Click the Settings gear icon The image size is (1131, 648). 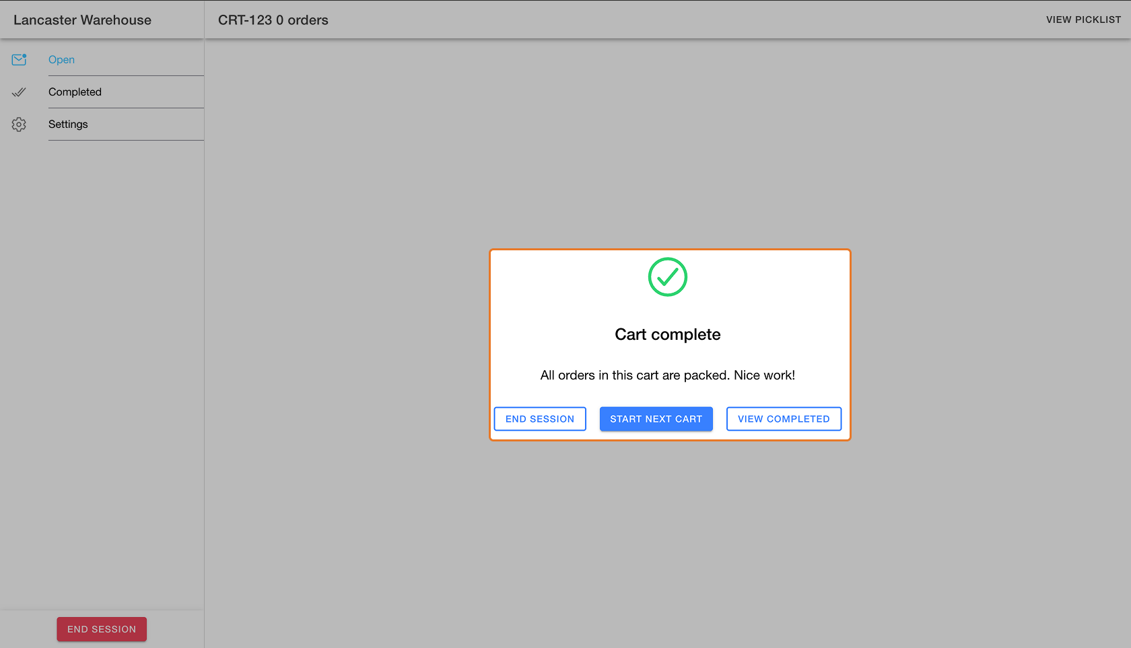19,124
